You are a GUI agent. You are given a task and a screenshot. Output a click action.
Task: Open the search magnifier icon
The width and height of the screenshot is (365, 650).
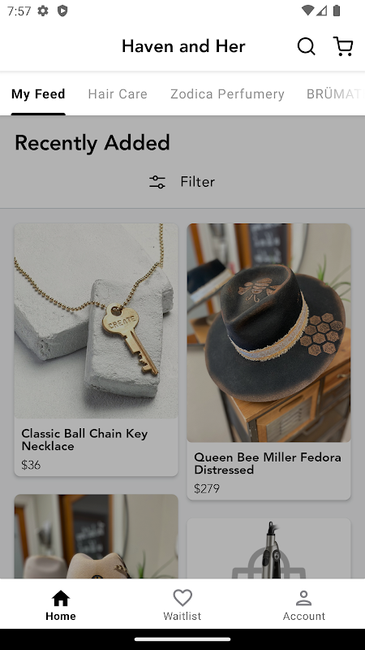307,46
